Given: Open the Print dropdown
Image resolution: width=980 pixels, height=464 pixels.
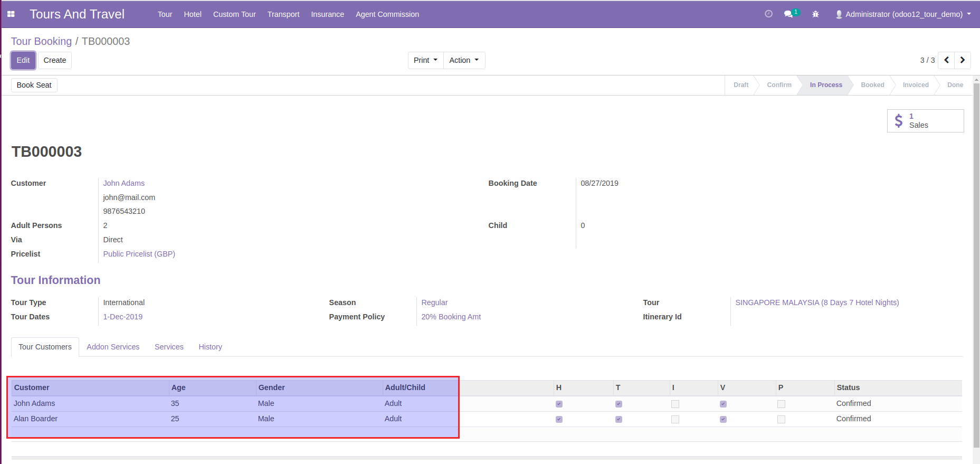Looking at the screenshot, I should (x=425, y=60).
